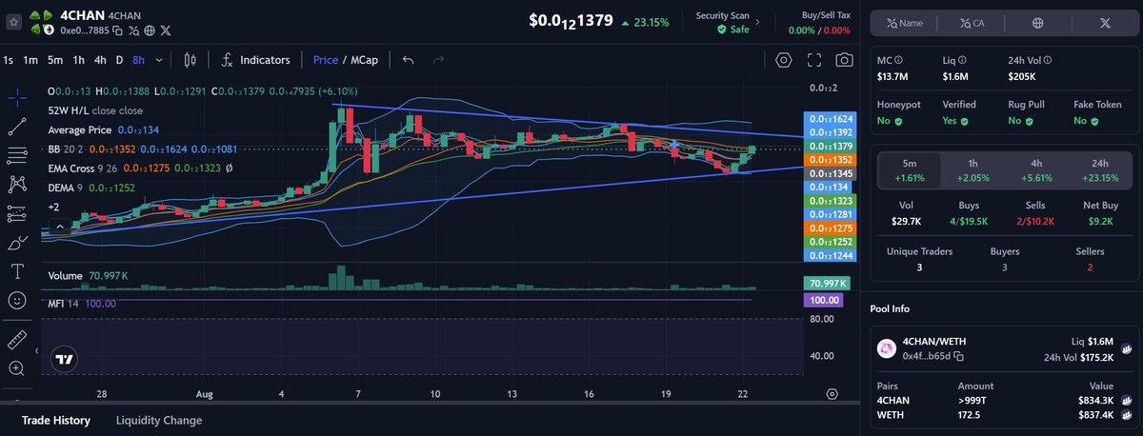Viewport: 1143px width, 436px height.
Task: Click the 4CHAN value $834.3K icon
Action: (x=1126, y=401)
